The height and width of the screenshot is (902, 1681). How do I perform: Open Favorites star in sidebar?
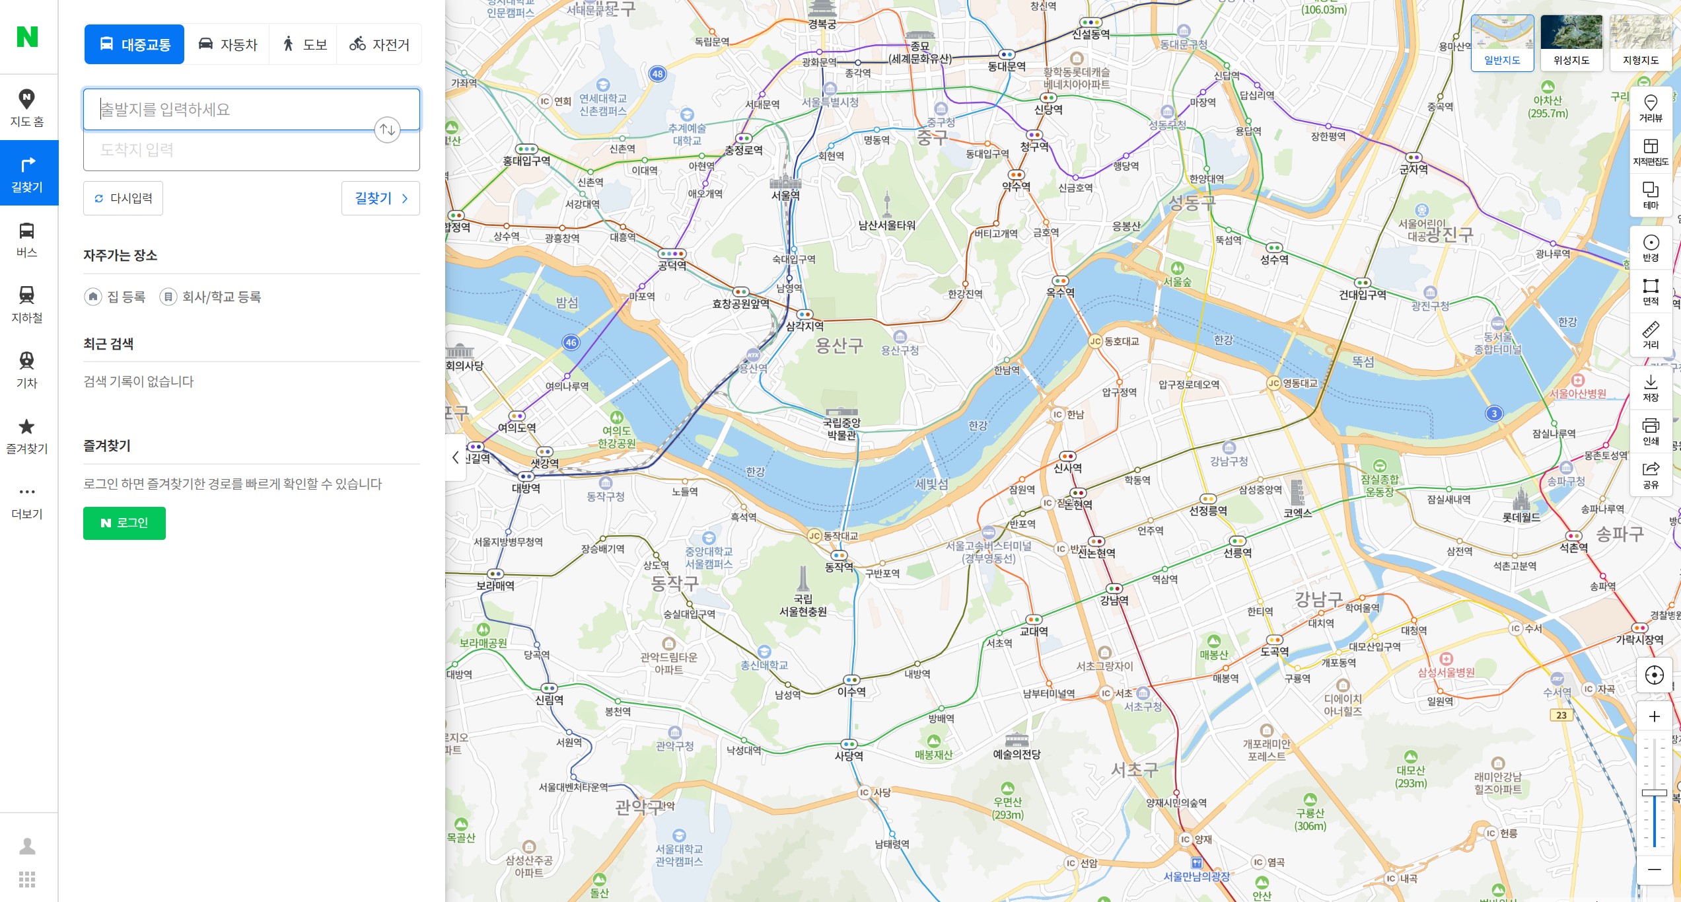pyautogui.click(x=27, y=435)
